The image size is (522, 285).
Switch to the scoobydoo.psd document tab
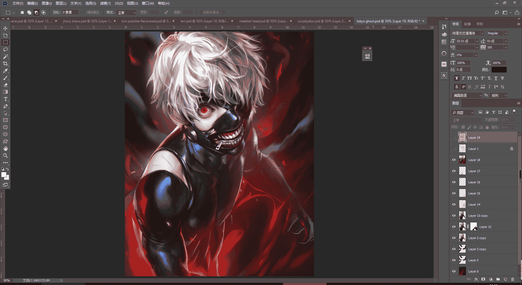(322, 21)
